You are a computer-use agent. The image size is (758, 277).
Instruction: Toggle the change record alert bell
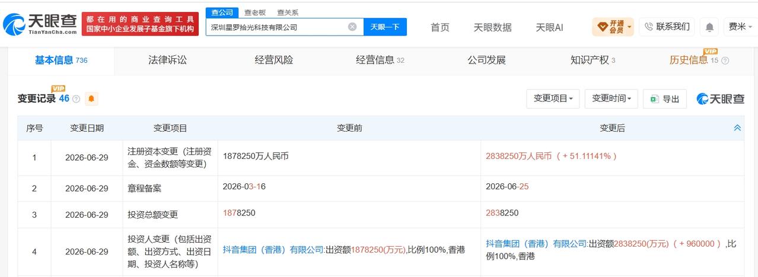[x=91, y=99]
